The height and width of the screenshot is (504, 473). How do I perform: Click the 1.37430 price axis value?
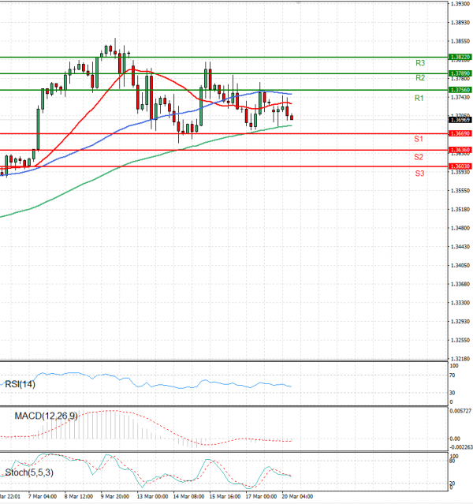coord(460,97)
